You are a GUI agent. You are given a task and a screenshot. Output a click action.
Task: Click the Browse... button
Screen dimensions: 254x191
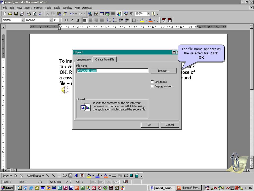tap(164, 71)
